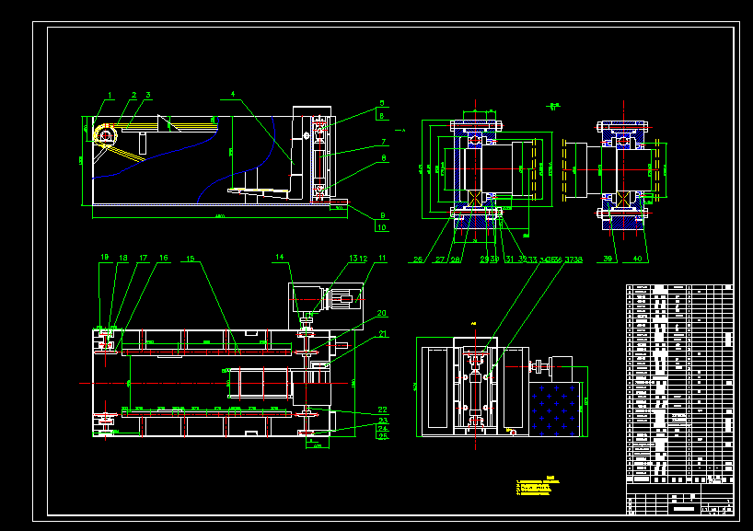
Task: Pick callout number 21 label
Action: point(383,334)
